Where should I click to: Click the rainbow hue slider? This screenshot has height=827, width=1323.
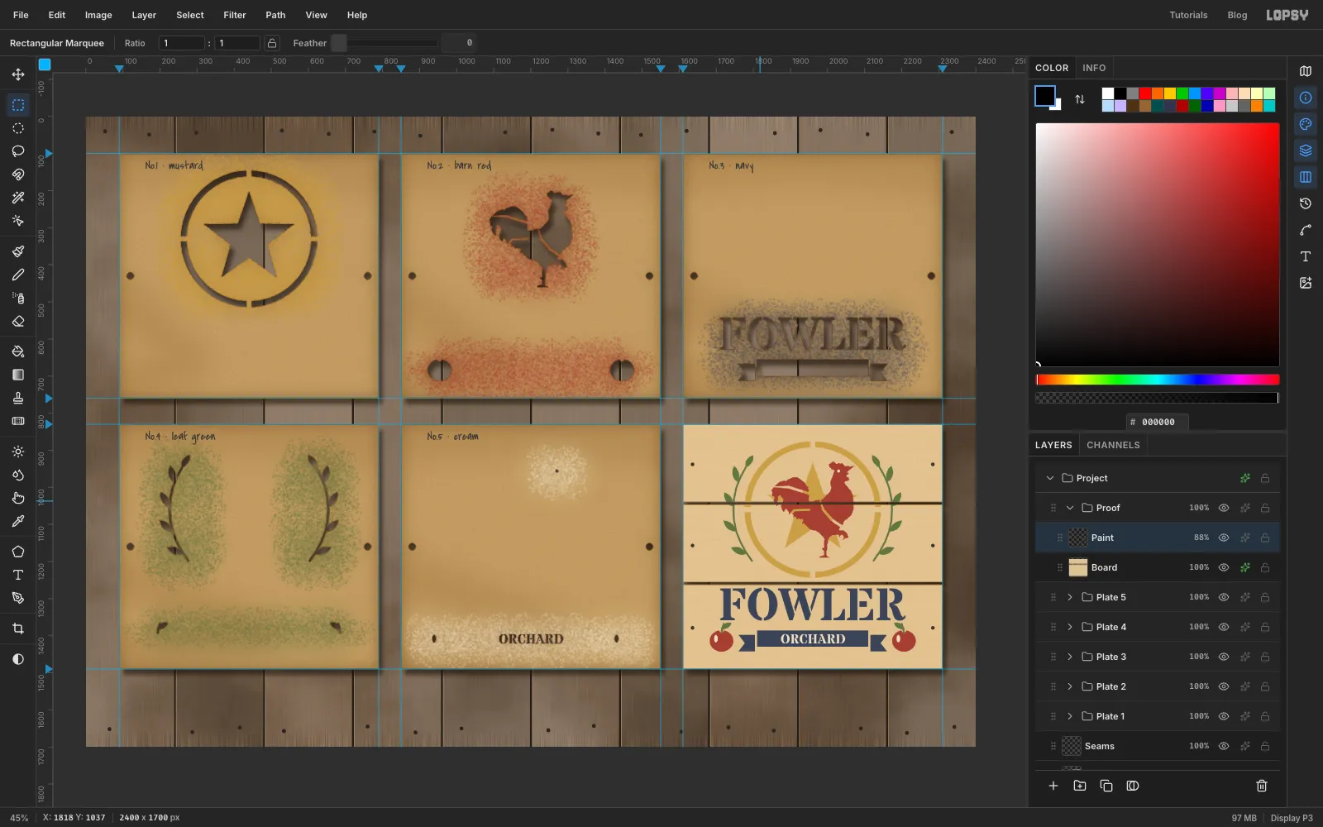click(1158, 380)
